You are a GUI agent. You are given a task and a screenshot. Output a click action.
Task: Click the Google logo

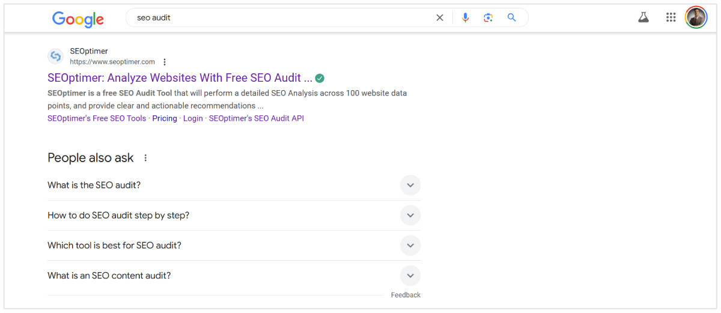coord(78,19)
